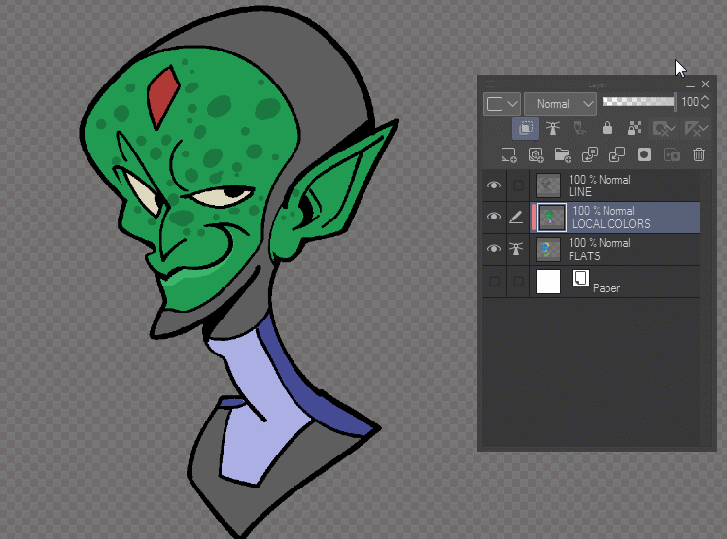727x539 pixels.
Task: Adjust opacity with the stepper arrows
Action: [705, 102]
